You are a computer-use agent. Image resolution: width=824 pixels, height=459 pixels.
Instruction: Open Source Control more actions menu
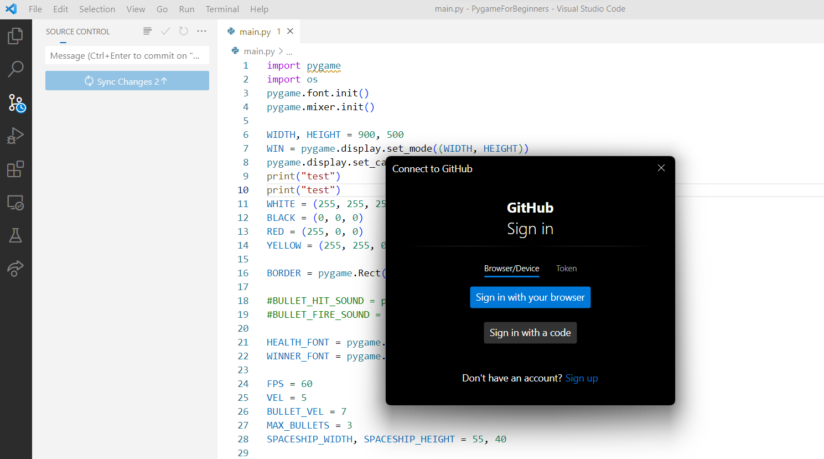pos(201,31)
